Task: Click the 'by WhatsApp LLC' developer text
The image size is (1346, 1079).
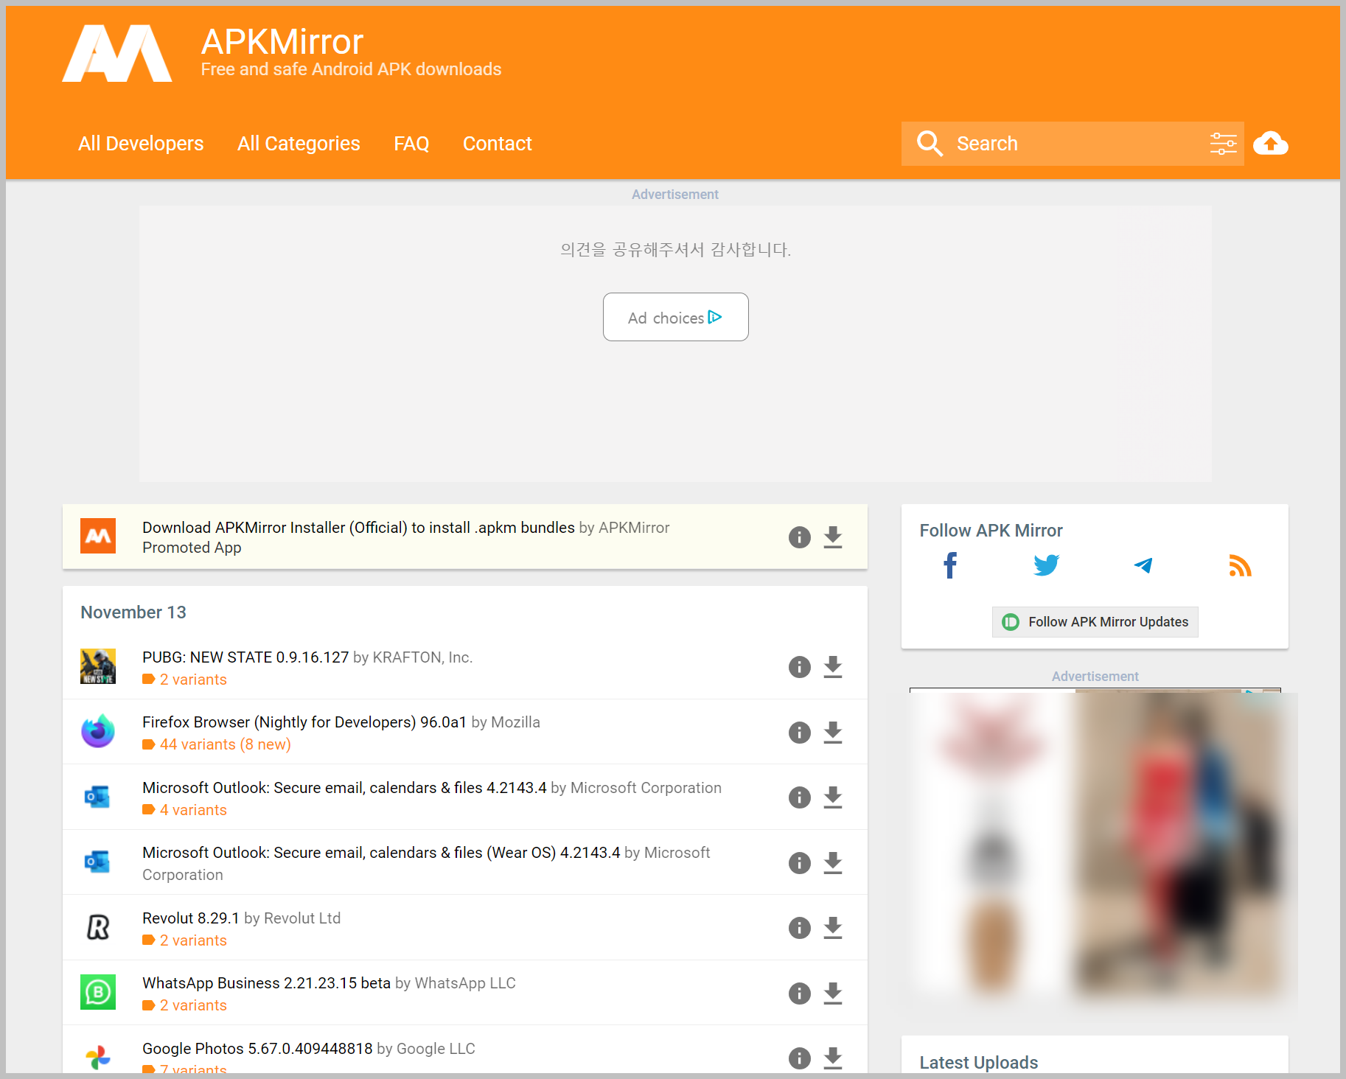Action: [456, 983]
